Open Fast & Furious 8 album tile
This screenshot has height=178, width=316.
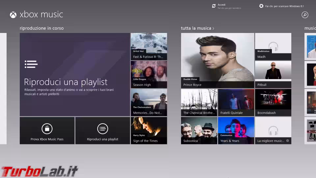pos(149,46)
